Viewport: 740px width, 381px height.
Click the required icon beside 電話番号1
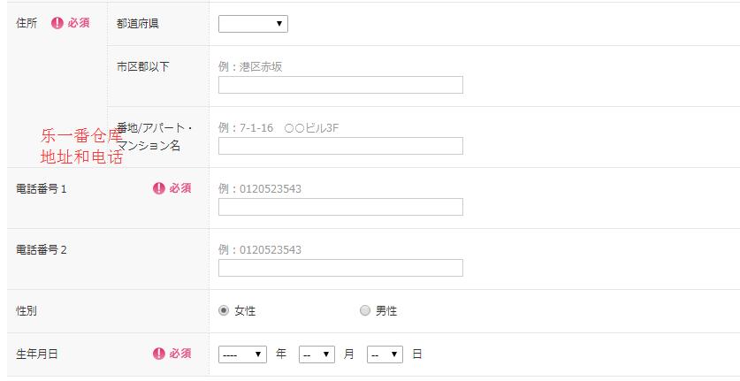159,188
